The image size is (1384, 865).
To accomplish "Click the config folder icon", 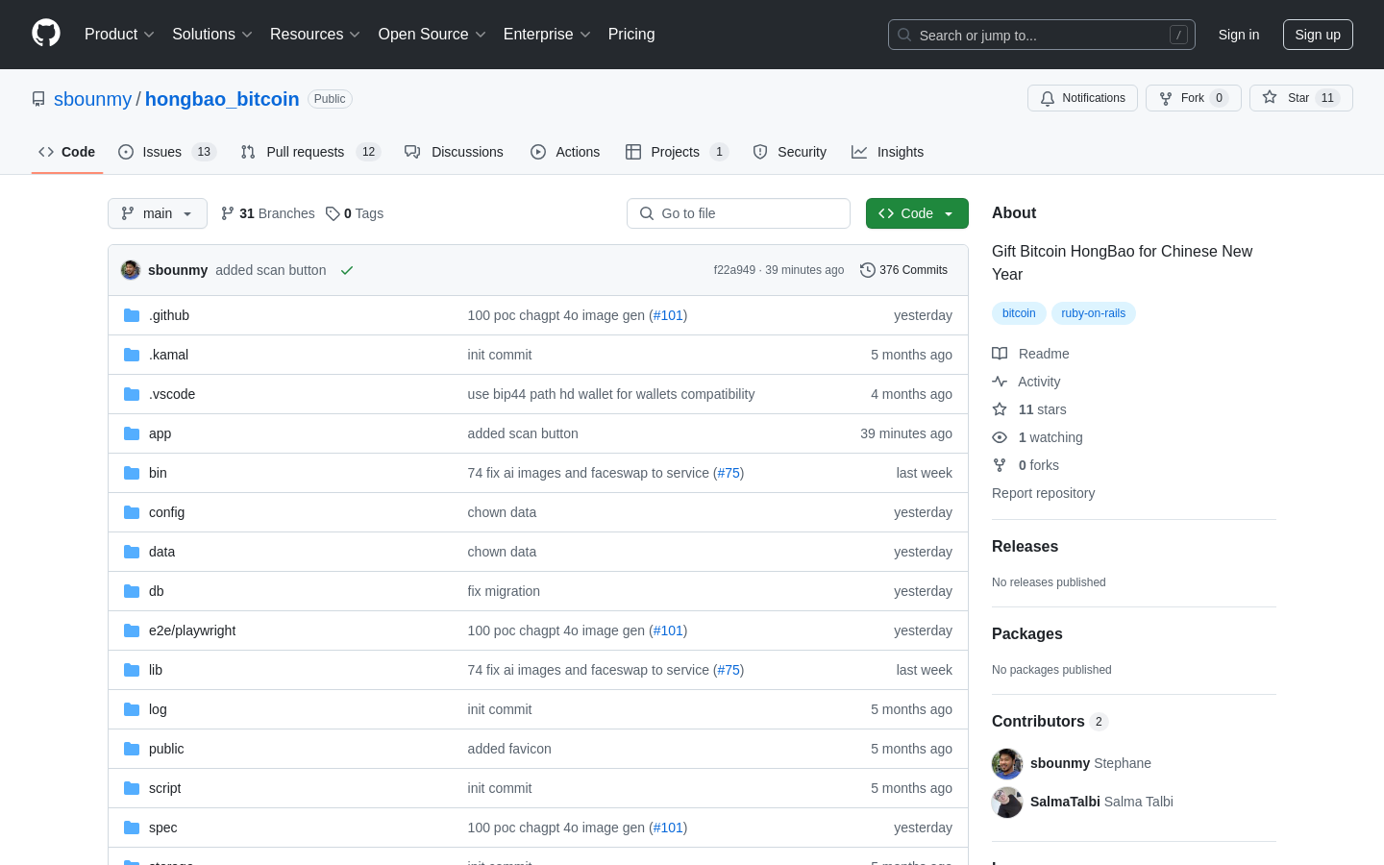I will (132, 512).
